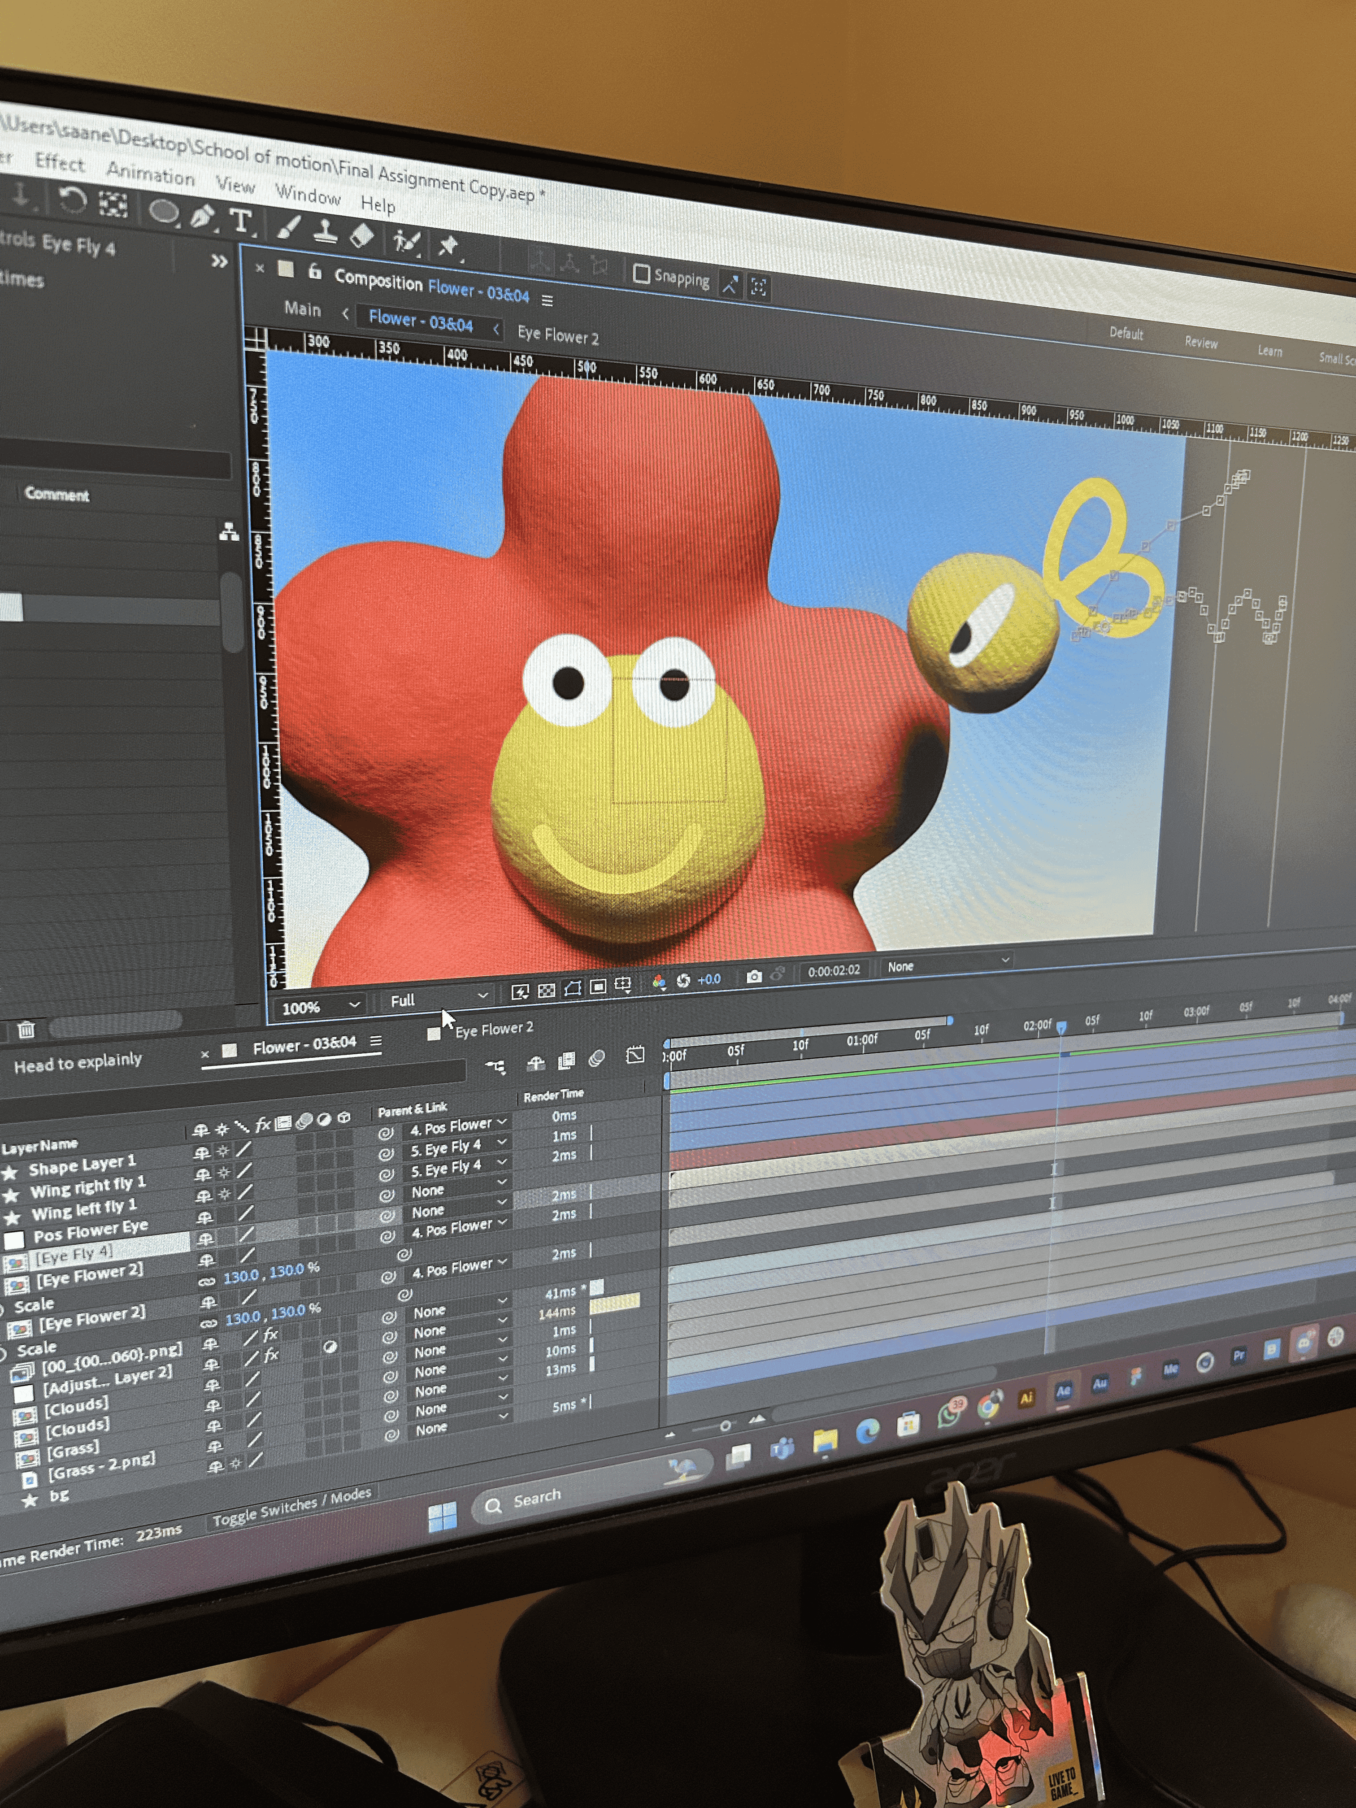Open the composition mini-flowchart in the timeline
Viewport: 1356px width, 1808px height.
(495, 1066)
